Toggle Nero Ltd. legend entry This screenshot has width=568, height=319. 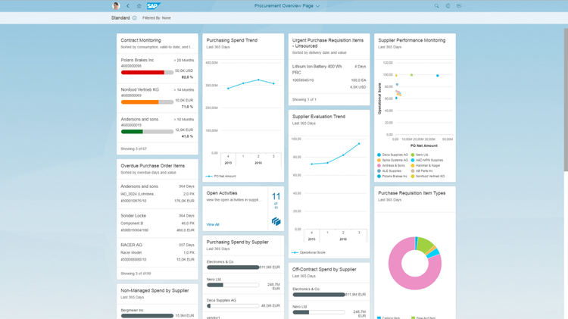[x=421, y=155]
